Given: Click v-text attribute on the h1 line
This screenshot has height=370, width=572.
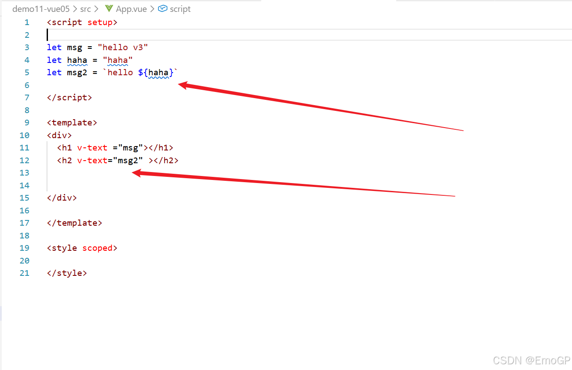Looking at the screenshot, I should click(92, 148).
